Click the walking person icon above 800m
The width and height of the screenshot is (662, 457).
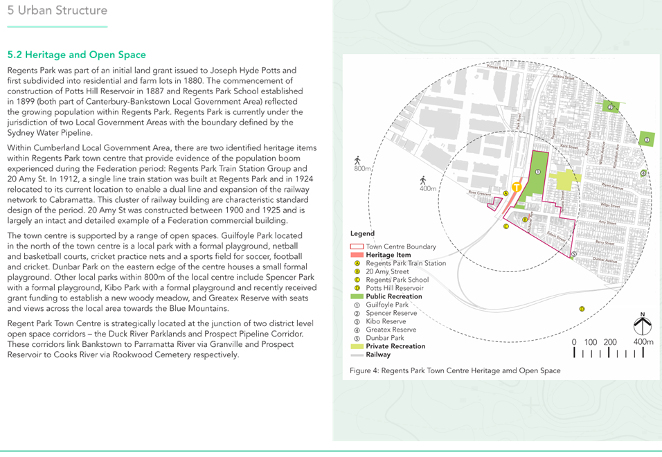point(357,161)
